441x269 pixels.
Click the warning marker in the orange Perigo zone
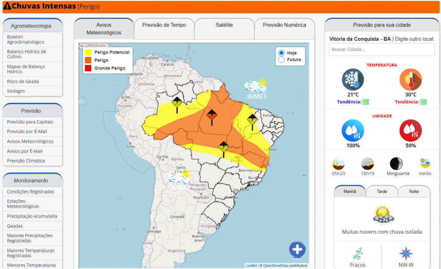point(211,116)
